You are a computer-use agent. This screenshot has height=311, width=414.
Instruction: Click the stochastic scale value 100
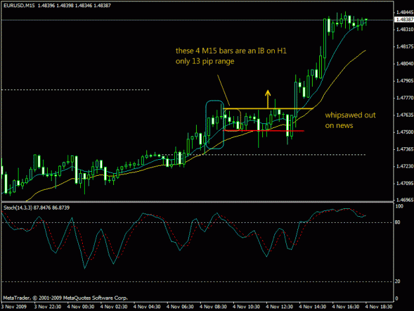coord(399,206)
